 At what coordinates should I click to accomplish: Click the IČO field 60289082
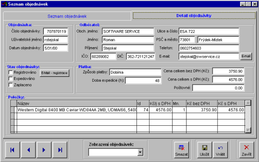[x=103, y=56]
